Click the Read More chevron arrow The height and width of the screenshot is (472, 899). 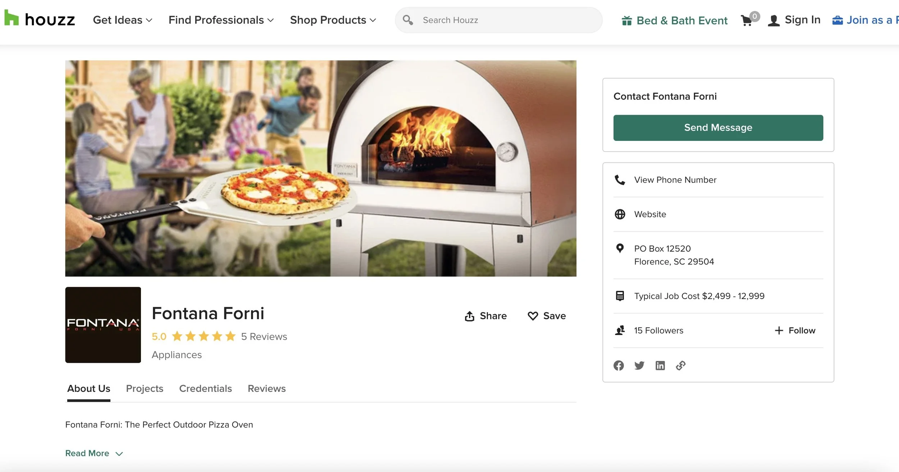[x=119, y=454]
